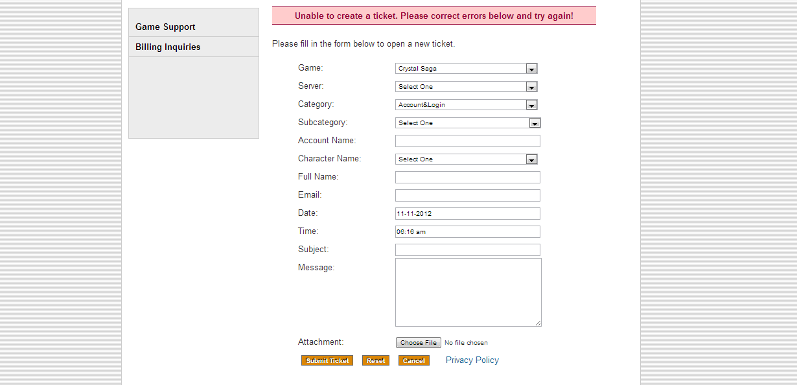Viewport: 797px width, 385px height.
Task: Click the Subject input field
Action: click(x=467, y=250)
